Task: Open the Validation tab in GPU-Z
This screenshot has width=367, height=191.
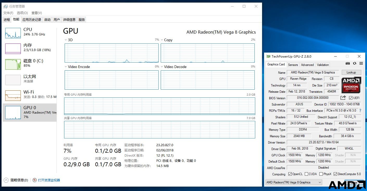Action: click(323, 65)
